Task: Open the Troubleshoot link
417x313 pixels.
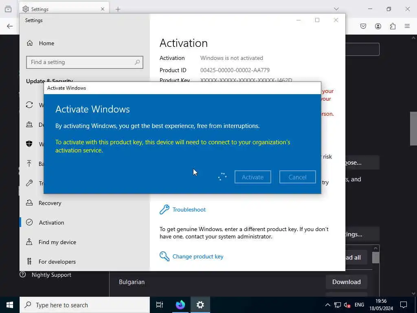Action: 189,209
